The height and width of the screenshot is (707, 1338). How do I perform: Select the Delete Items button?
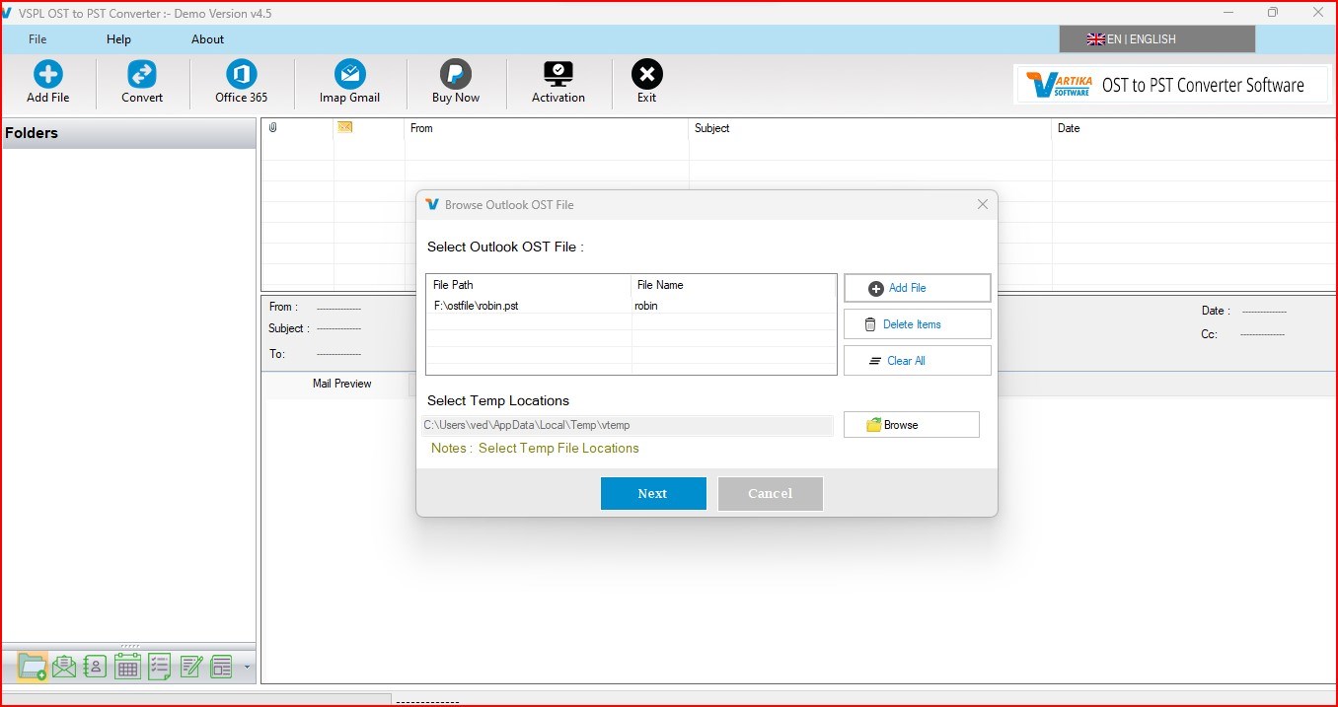click(917, 323)
